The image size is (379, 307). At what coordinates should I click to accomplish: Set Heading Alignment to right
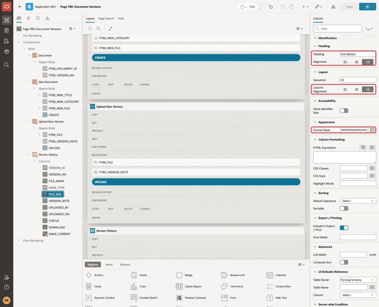(368, 62)
